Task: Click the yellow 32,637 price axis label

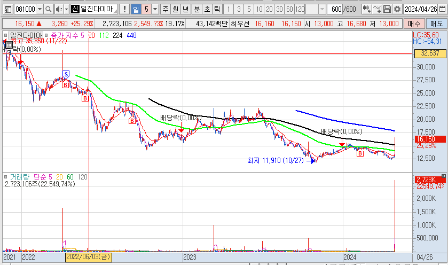Action: click(x=430, y=53)
